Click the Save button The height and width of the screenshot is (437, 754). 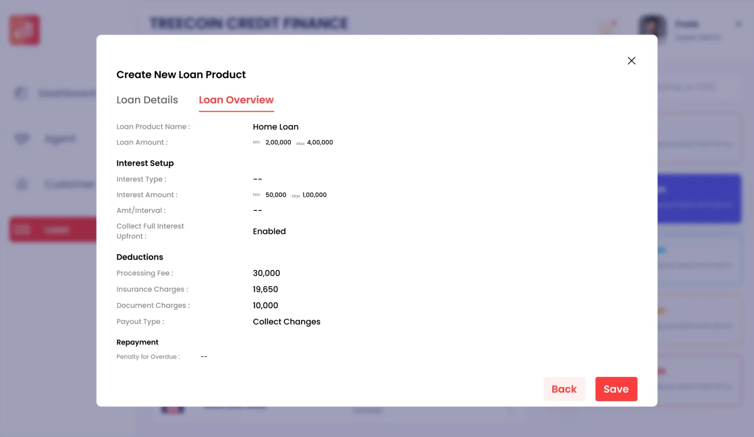point(616,389)
